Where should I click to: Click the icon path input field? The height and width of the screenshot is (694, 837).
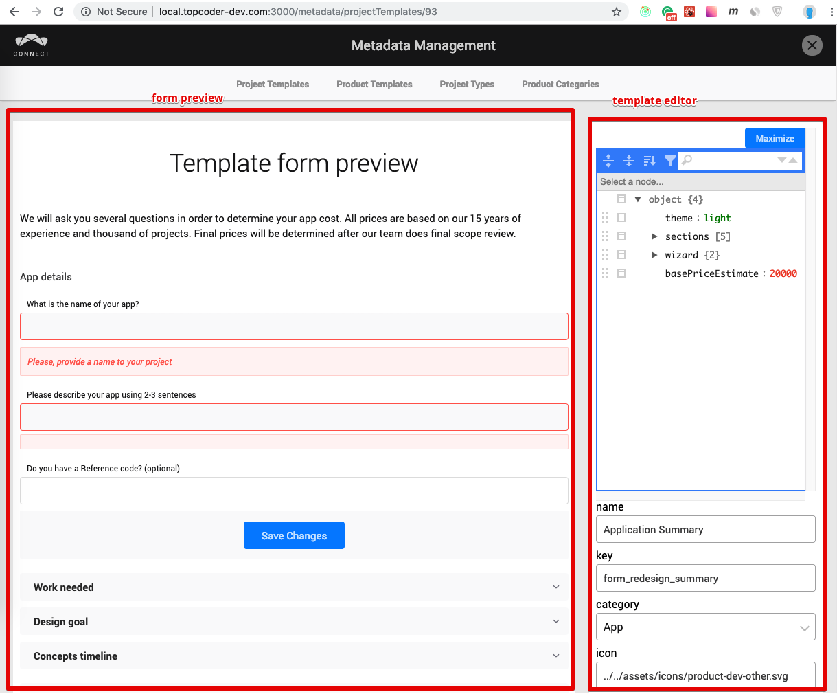(706, 675)
